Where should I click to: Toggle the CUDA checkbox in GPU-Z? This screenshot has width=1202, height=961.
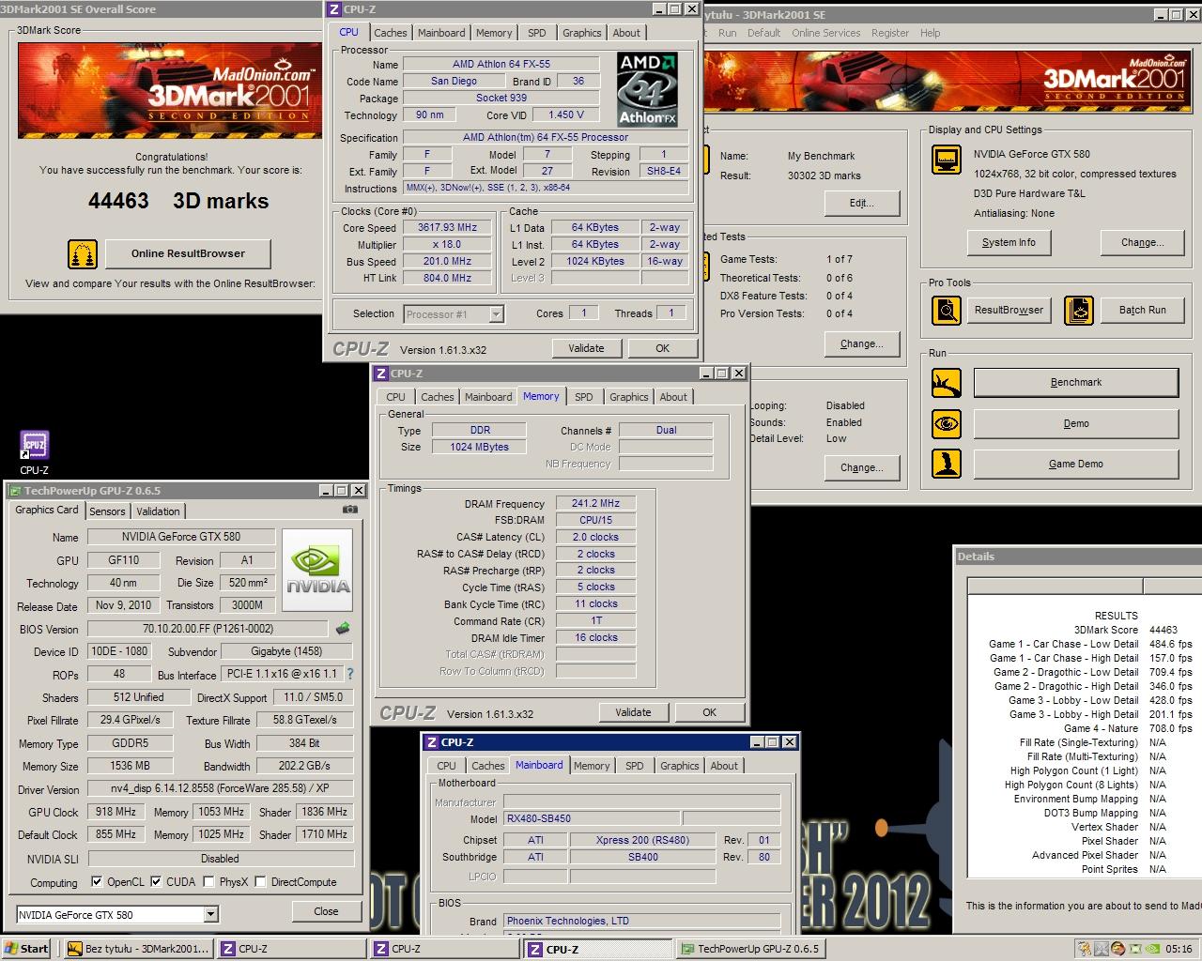coord(156,882)
